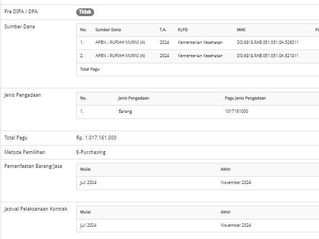Click Juli 2024 under Pemanfaatan Barang/Jasa
The width and height of the screenshot is (319, 239).
88,182
